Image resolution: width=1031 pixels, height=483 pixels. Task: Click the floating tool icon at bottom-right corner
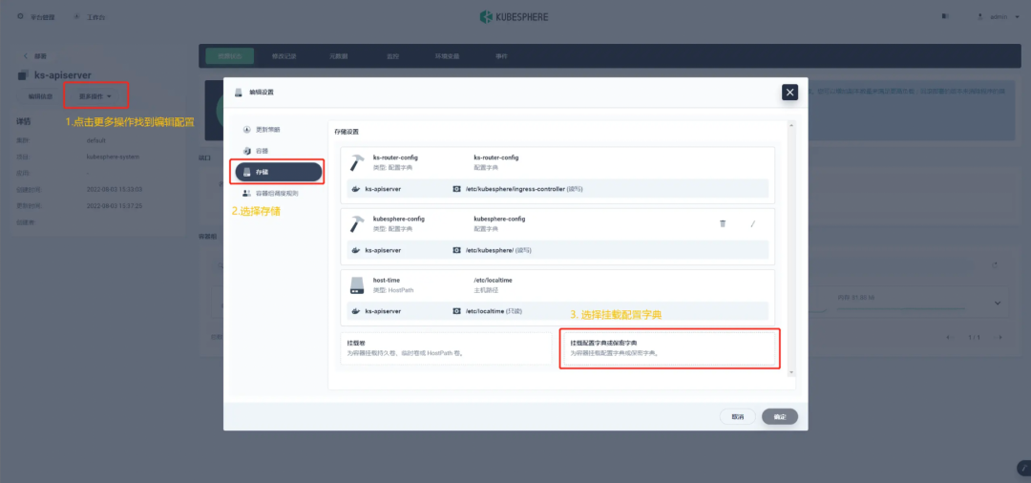point(1023,467)
